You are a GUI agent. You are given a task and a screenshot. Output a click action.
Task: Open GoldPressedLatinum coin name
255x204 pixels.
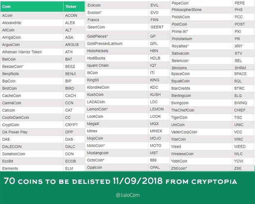[x=105, y=44]
